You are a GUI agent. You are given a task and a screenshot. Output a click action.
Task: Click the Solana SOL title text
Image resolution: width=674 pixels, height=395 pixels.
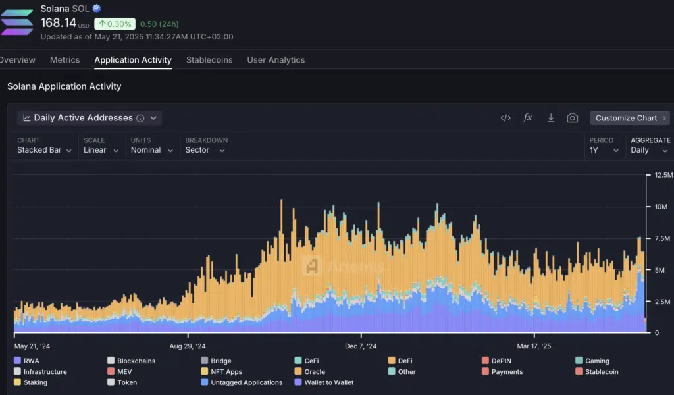(65, 8)
